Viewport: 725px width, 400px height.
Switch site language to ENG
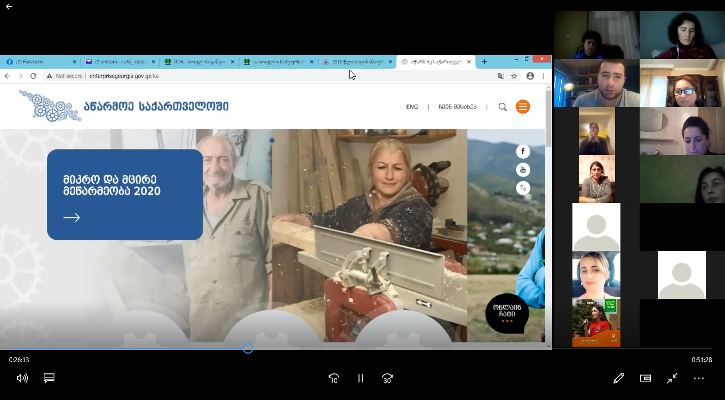tap(412, 107)
